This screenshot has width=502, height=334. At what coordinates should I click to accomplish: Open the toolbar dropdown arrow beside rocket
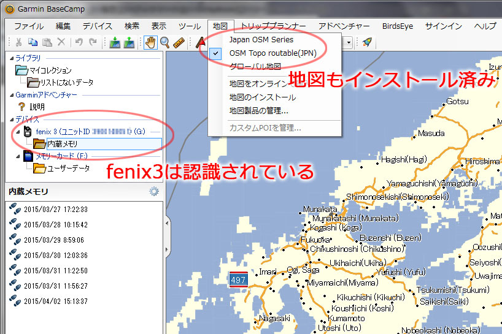pos(349,42)
